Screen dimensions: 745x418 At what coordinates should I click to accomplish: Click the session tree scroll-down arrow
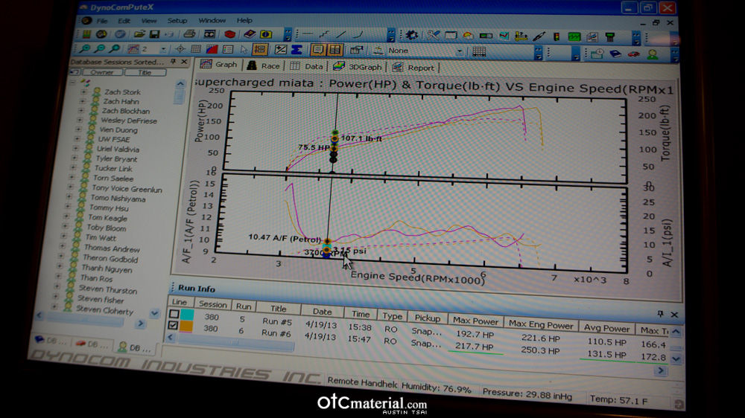[x=154, y=314]
